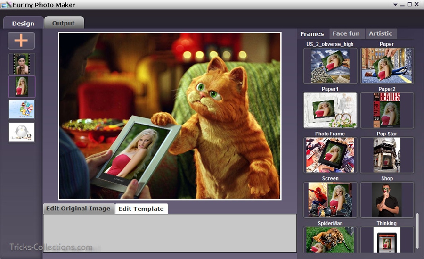Select the Edit Original Image tab
Screen dimensions: 424x259
click(x=78, y=209)
